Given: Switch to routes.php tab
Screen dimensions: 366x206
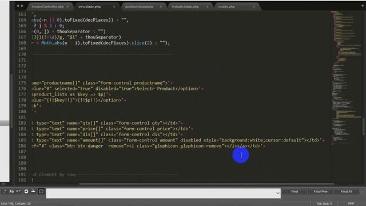Looking at the screenshot, I should pos(226,7).
